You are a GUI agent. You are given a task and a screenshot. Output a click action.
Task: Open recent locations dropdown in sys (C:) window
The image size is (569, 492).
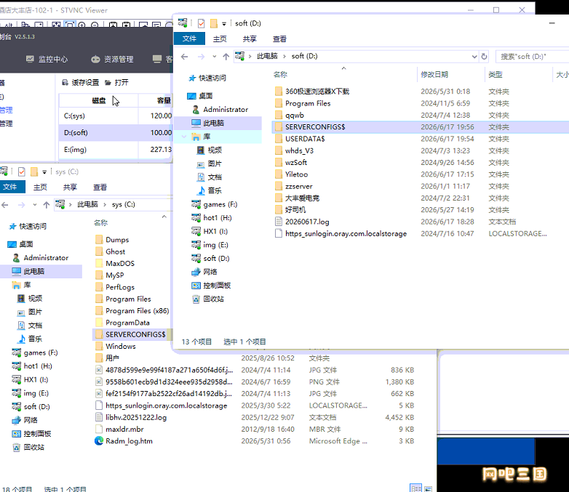pos(35,205)
